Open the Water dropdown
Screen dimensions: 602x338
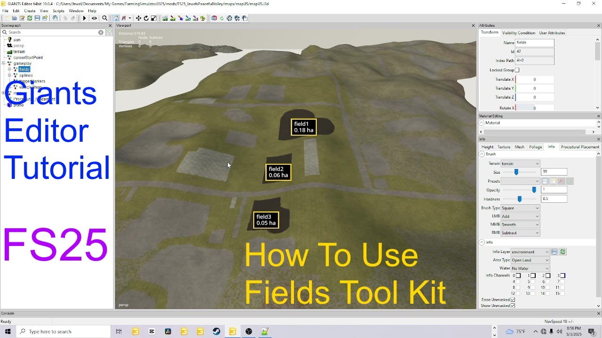click(530, 269)
